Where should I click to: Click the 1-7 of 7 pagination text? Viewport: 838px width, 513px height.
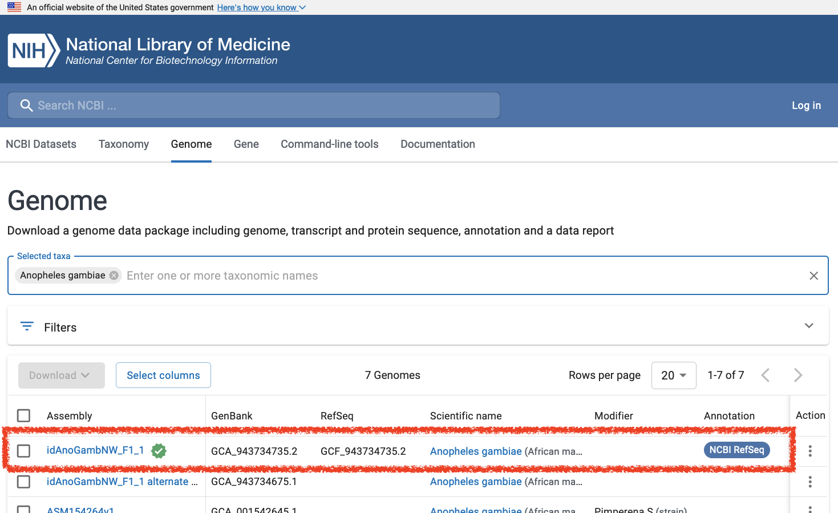[726, 375]
